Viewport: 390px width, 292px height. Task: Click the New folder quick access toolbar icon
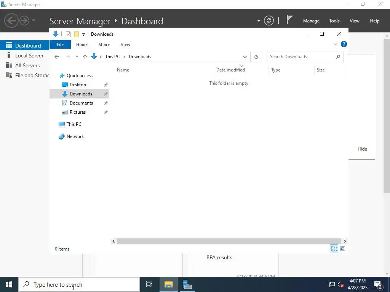(77, 34)
